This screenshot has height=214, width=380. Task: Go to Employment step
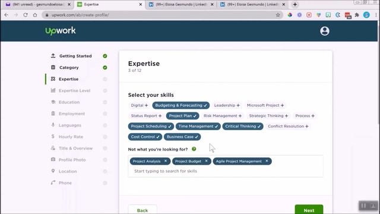72,114
